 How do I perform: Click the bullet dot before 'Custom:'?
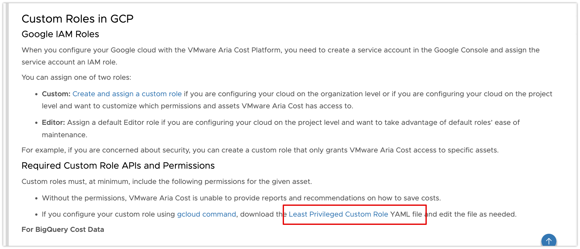pos(36,94)
